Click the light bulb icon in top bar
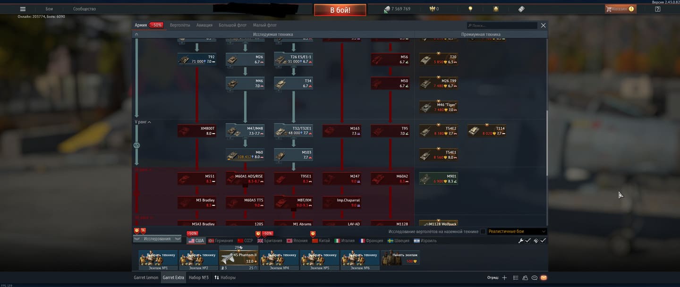The height and width of the screenshot is (287, 680). click(x=470, y=9)
